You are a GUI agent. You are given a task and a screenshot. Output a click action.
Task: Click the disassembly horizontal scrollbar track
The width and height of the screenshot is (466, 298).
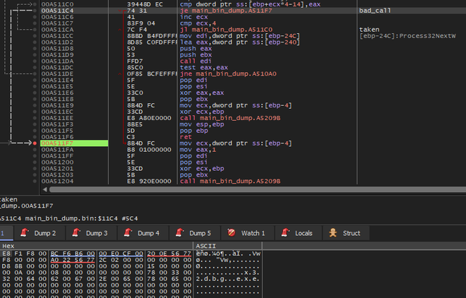[258, 189]
